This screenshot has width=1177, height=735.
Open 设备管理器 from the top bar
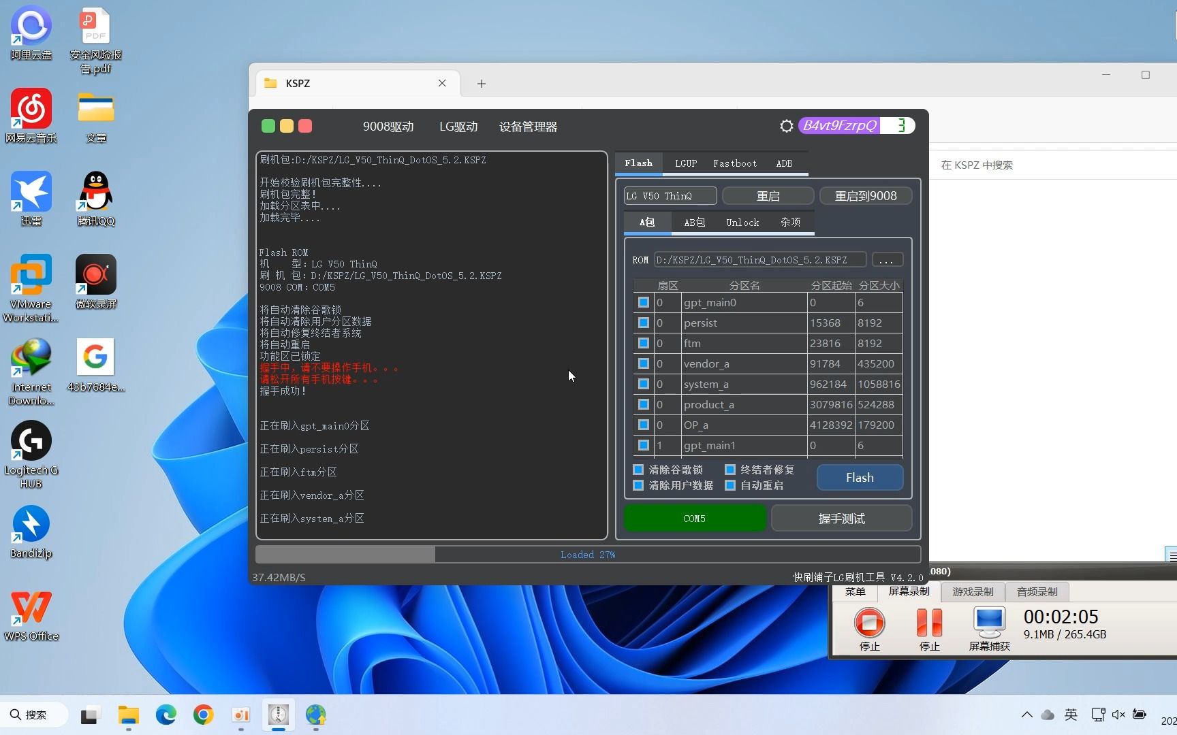tap(528, 127)
